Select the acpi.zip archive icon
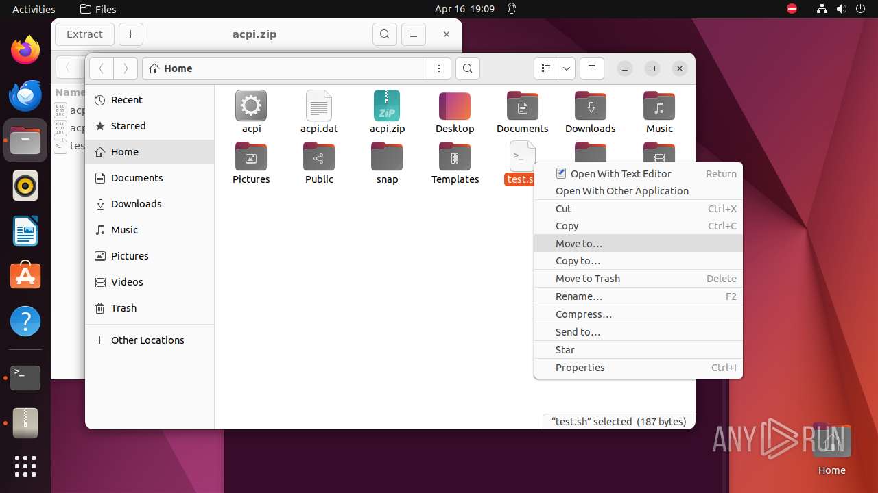Image resolution: width=878 pixels, height=493 pixels. coord(387,106)
